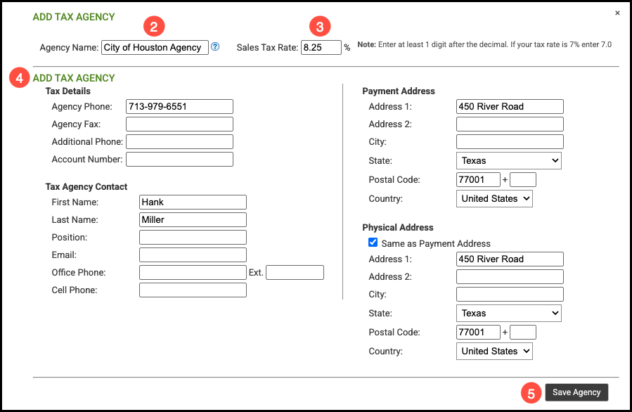632x412 pixels.
Task: Click the Physical postal code extension field
Action: point(523,332)
